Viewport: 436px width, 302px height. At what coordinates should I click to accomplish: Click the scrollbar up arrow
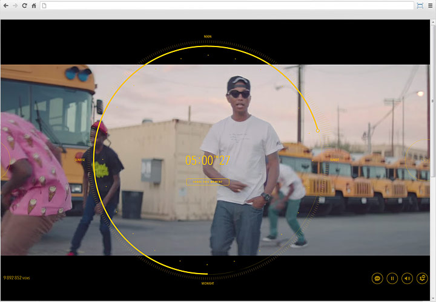click(x=433, y=22)
